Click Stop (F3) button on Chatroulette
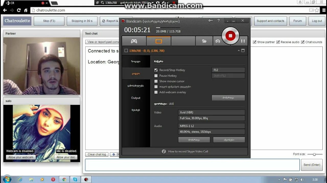This screenshot has width=327, height=183. pos(49,21)
